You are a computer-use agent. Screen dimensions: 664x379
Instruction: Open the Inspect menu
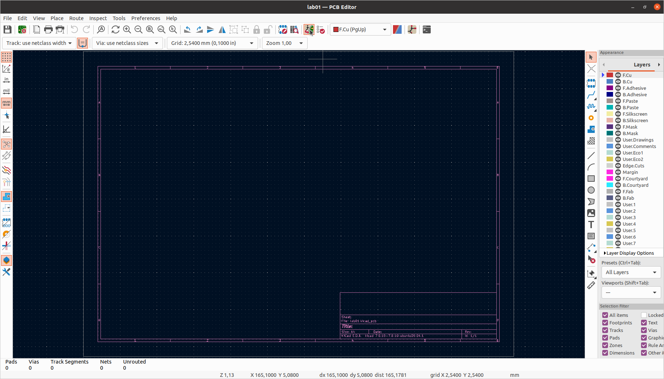[x=98, y=18]
